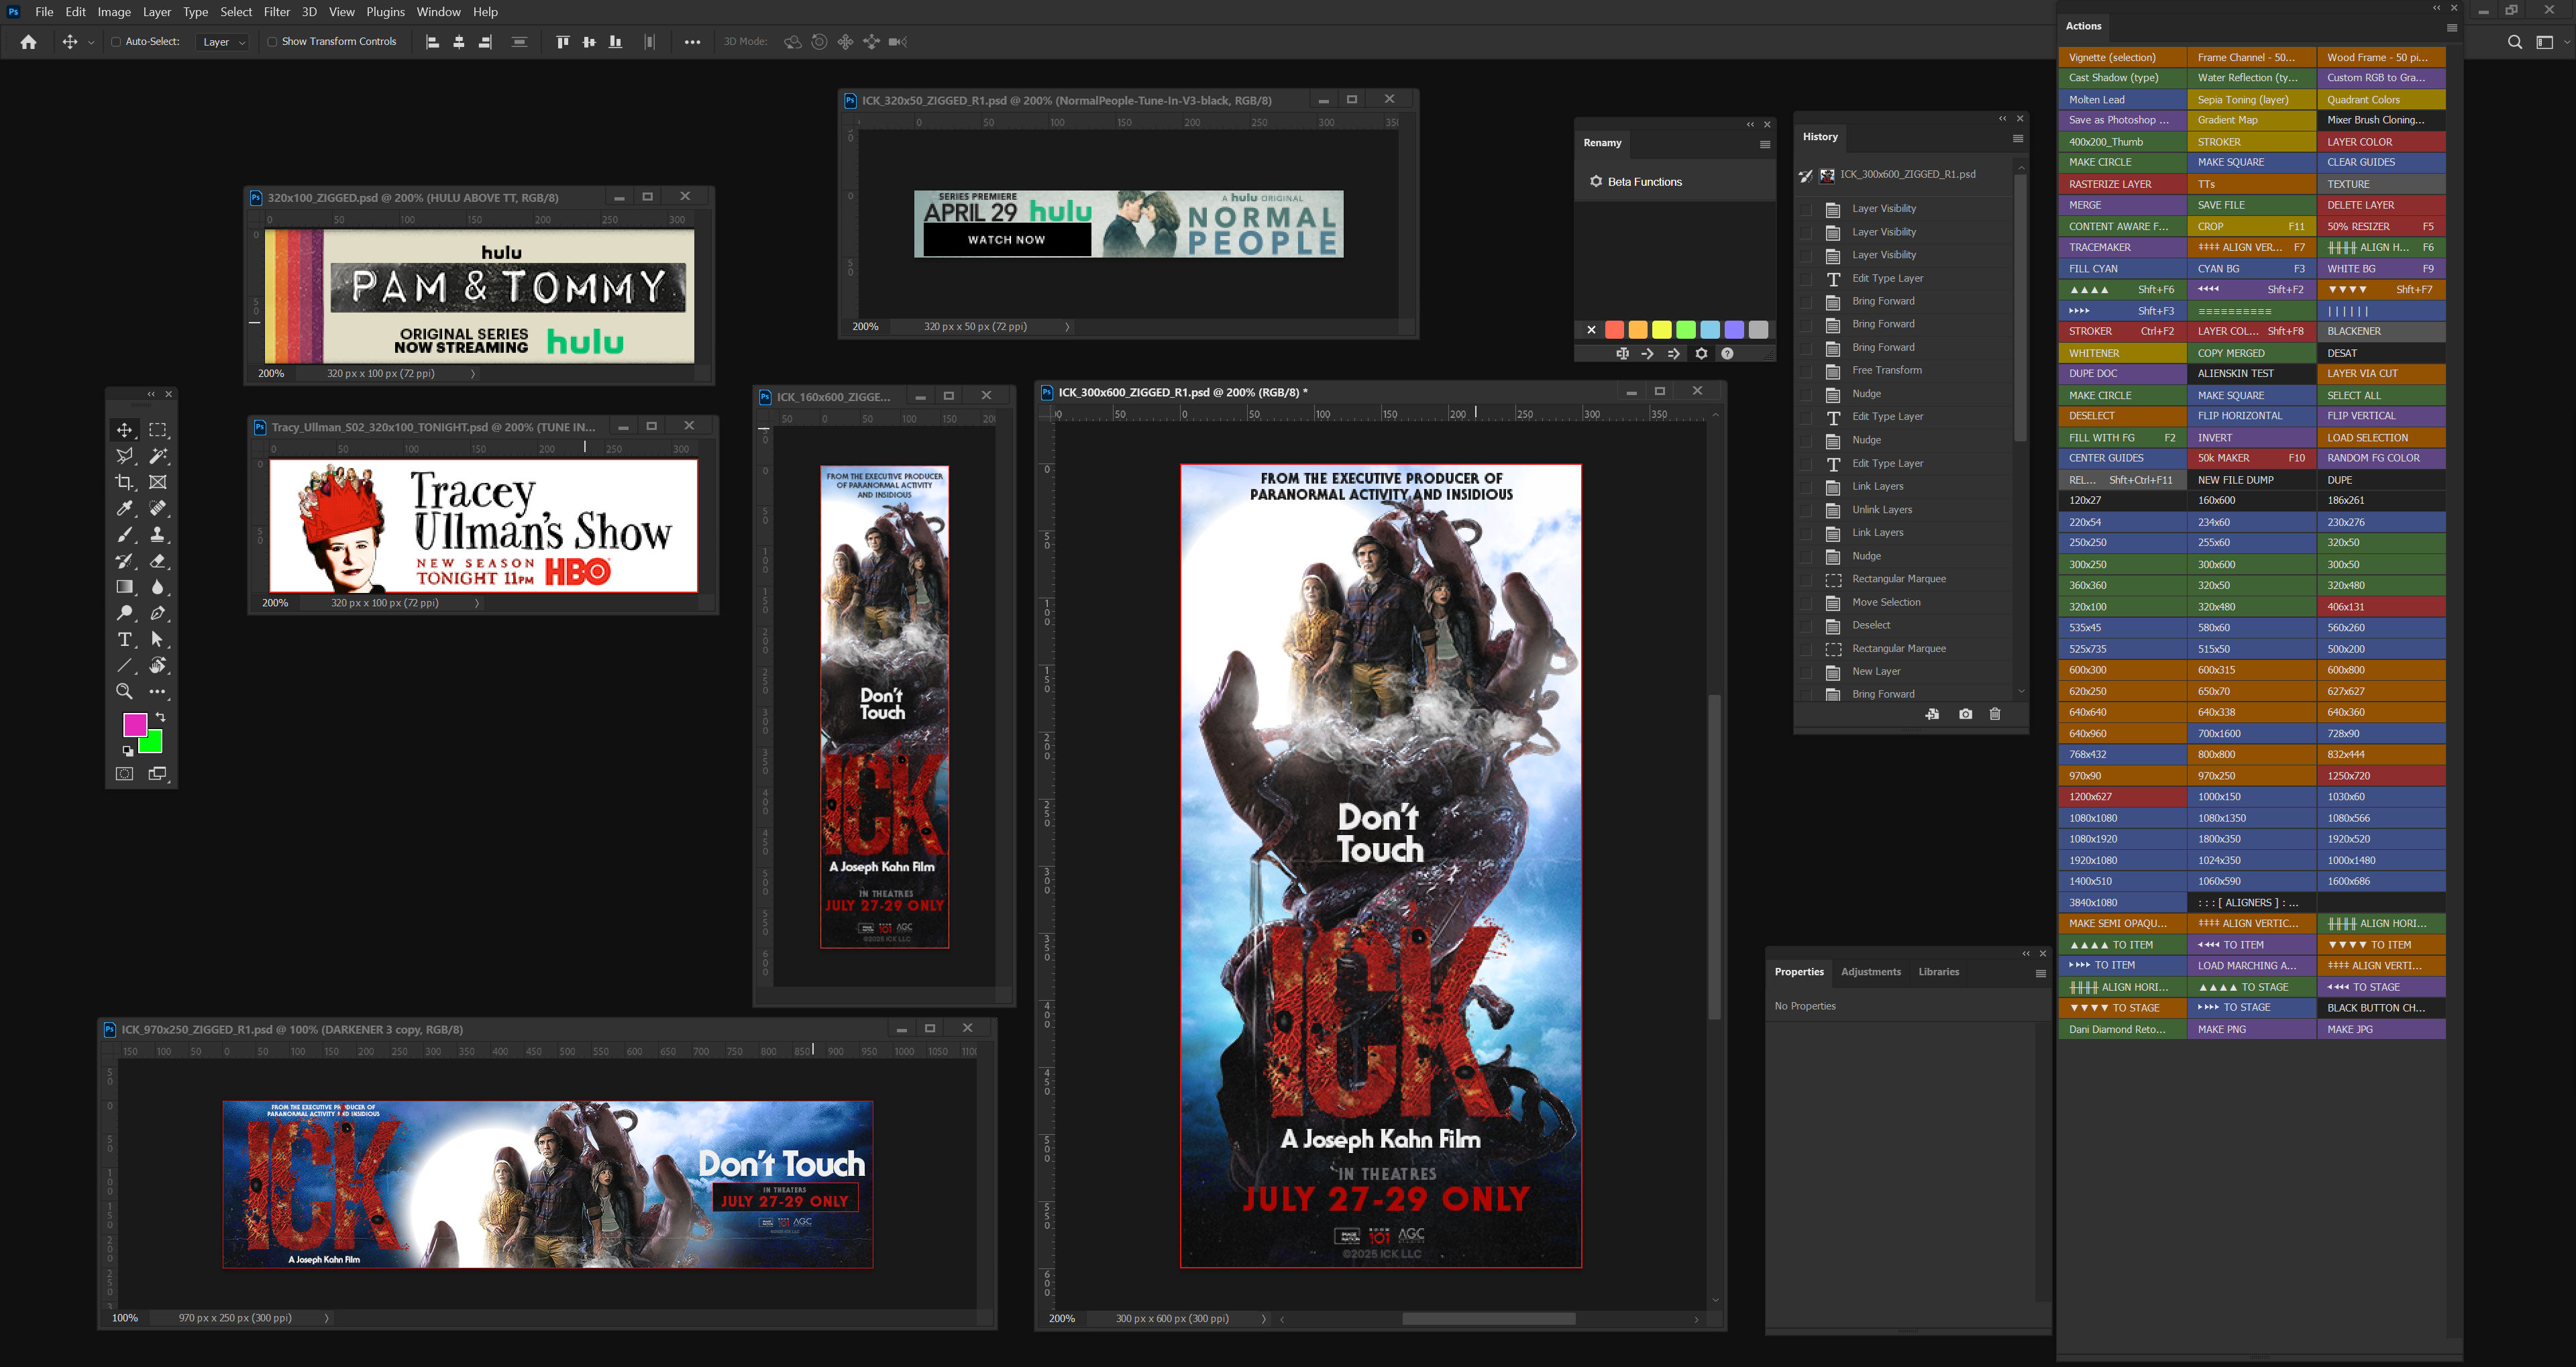The height and width of the screenshot is (1367, 2576).
Task: Open the Filter menu
Action: [277, 12]
